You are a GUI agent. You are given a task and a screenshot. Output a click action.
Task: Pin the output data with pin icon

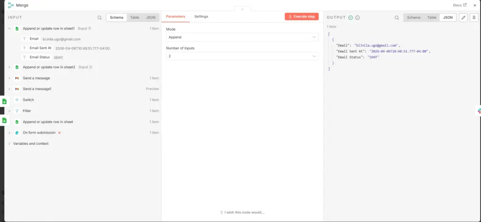tap(474, 17)
